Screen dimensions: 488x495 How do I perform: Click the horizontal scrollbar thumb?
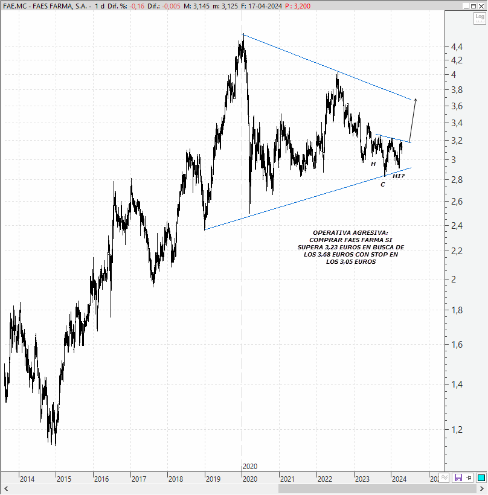coord(377,489)
